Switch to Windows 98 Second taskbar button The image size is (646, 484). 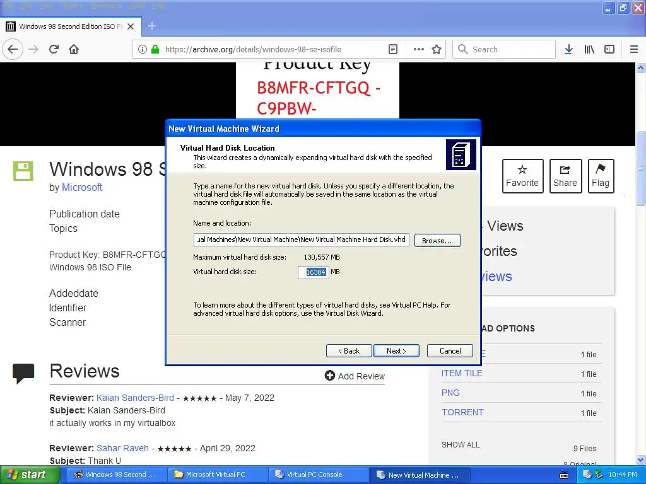[116, 475]
